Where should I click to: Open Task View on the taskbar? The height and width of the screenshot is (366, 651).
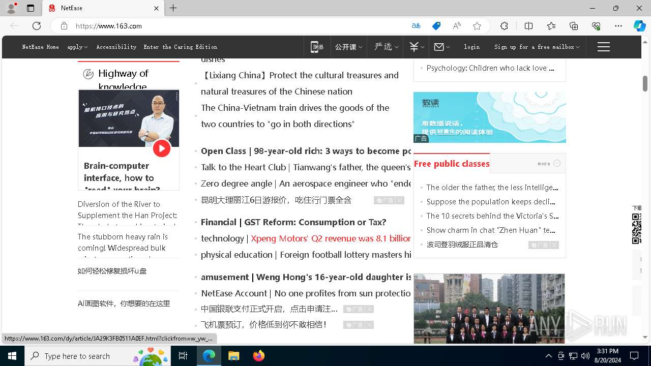(183, 356)
